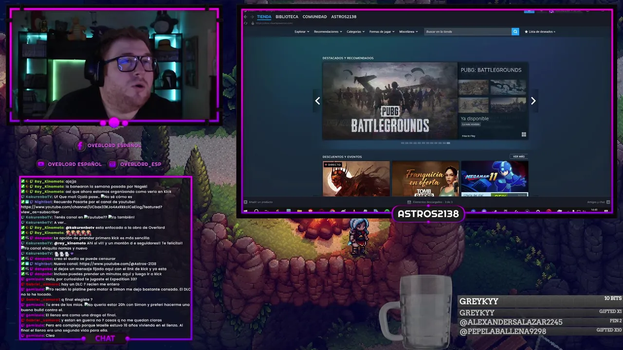Open Elementos descargados downloads status
The image size is (623, 350).
coord(430,202)
